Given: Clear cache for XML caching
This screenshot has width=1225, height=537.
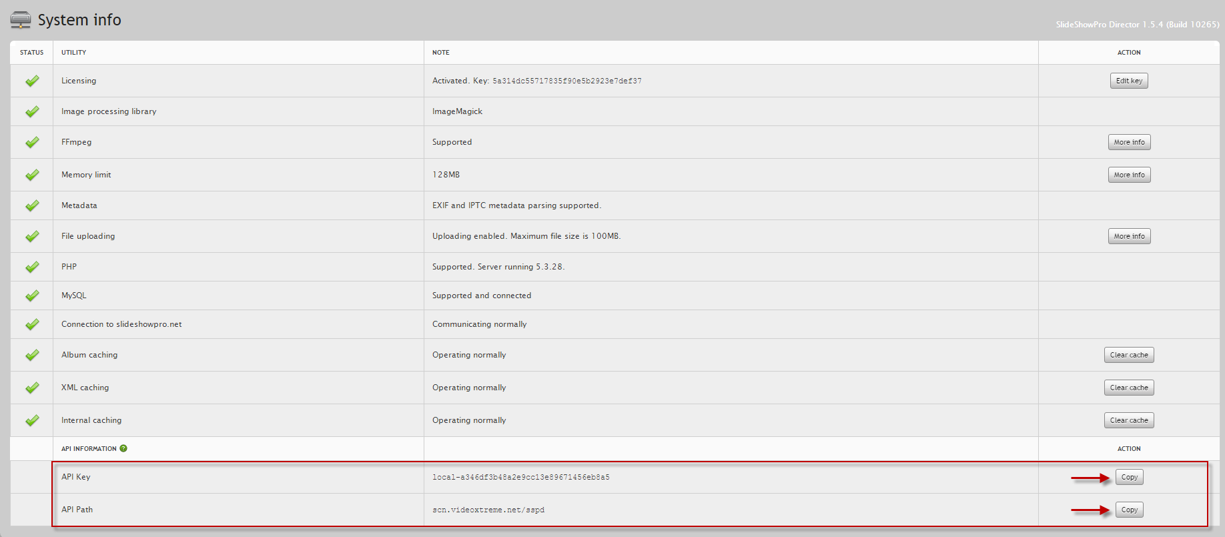Looking at the screenshot, I should click(x=1129, y=388).
